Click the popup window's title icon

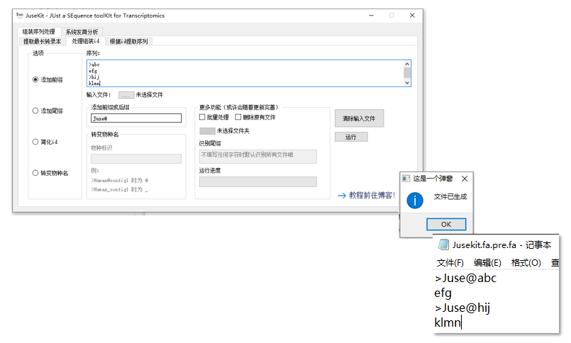(406, 179)
